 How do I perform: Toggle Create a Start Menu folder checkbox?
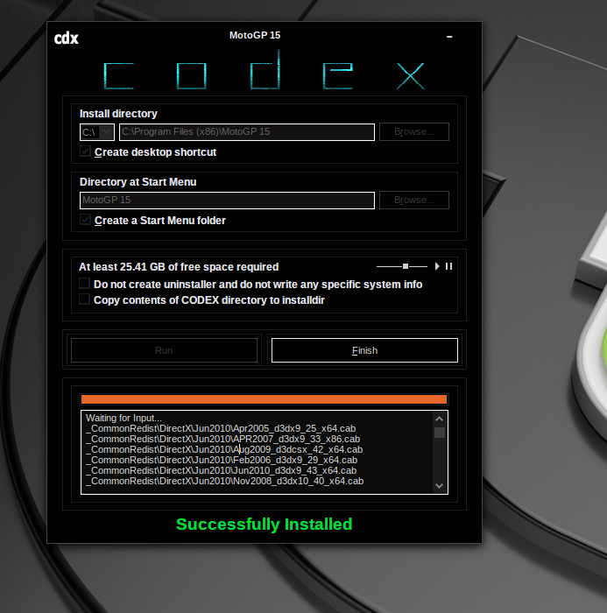[x=85, y=220]
